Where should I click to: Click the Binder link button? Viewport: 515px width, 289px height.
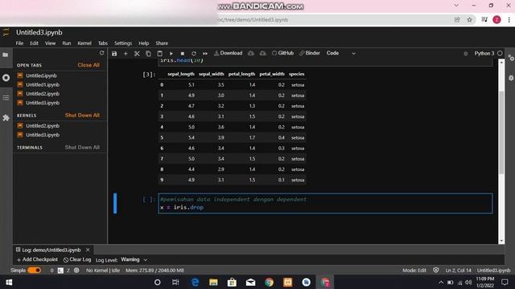point(309,53)
